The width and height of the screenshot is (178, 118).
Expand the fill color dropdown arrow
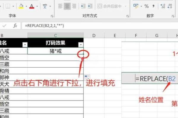point(26,6)
